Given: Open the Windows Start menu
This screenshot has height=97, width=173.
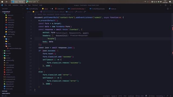Looking at the screenshot, I should coord(2,2).
